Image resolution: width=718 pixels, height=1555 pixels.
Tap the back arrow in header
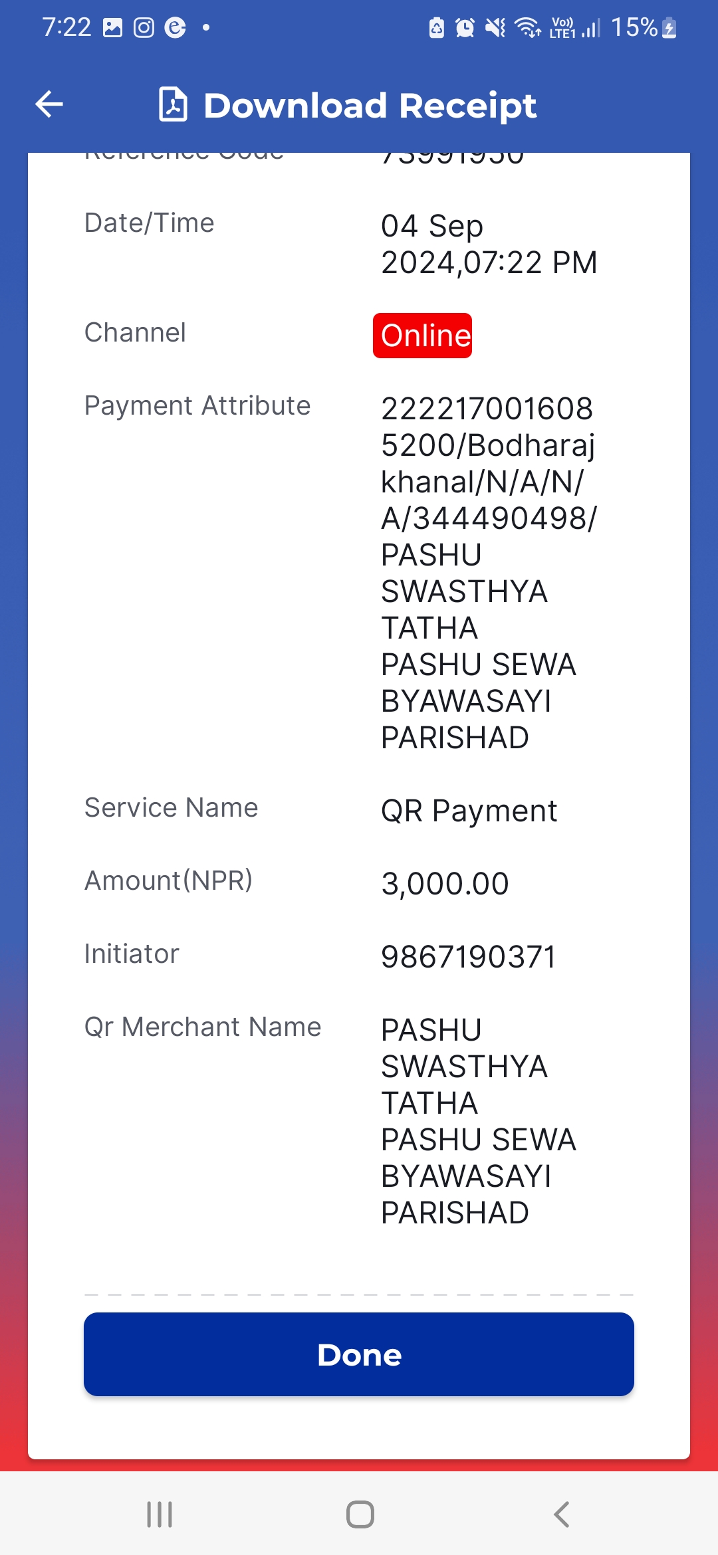(49, 104)
